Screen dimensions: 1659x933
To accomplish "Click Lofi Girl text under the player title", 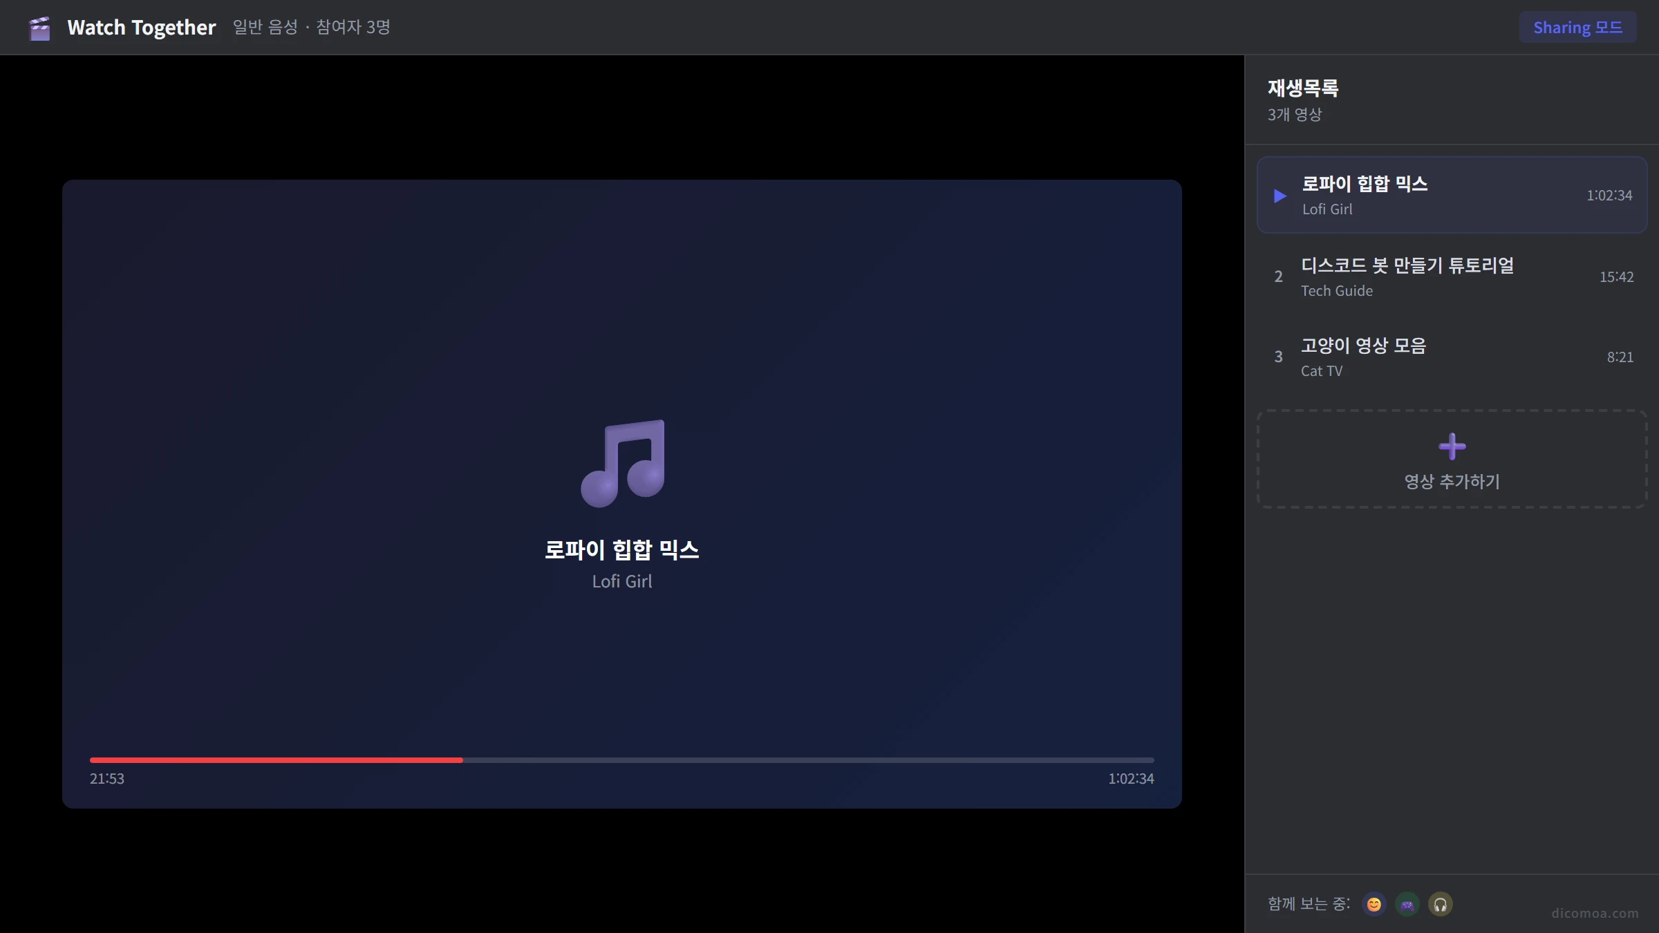I will (622, 582).
